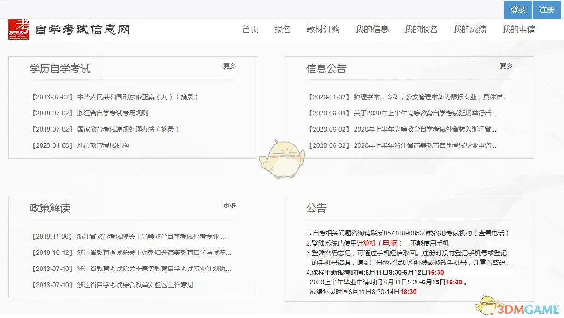Open the 我的报名 navigation menu item

pyautogui.click(x=421, y=30)
